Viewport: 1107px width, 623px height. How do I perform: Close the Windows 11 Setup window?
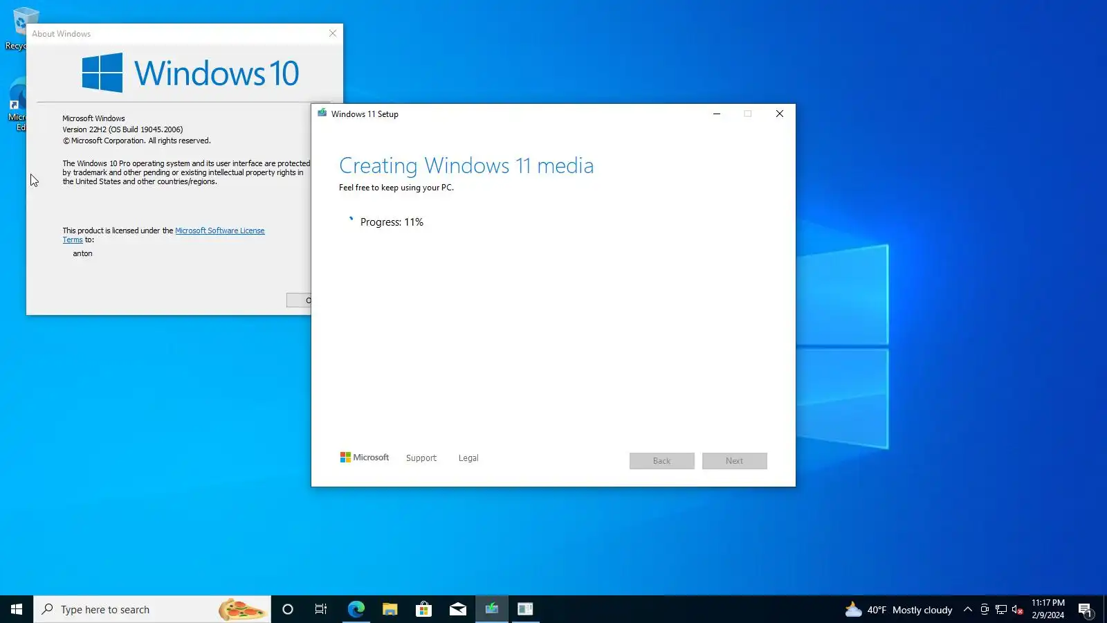click(x=780, y=114)
